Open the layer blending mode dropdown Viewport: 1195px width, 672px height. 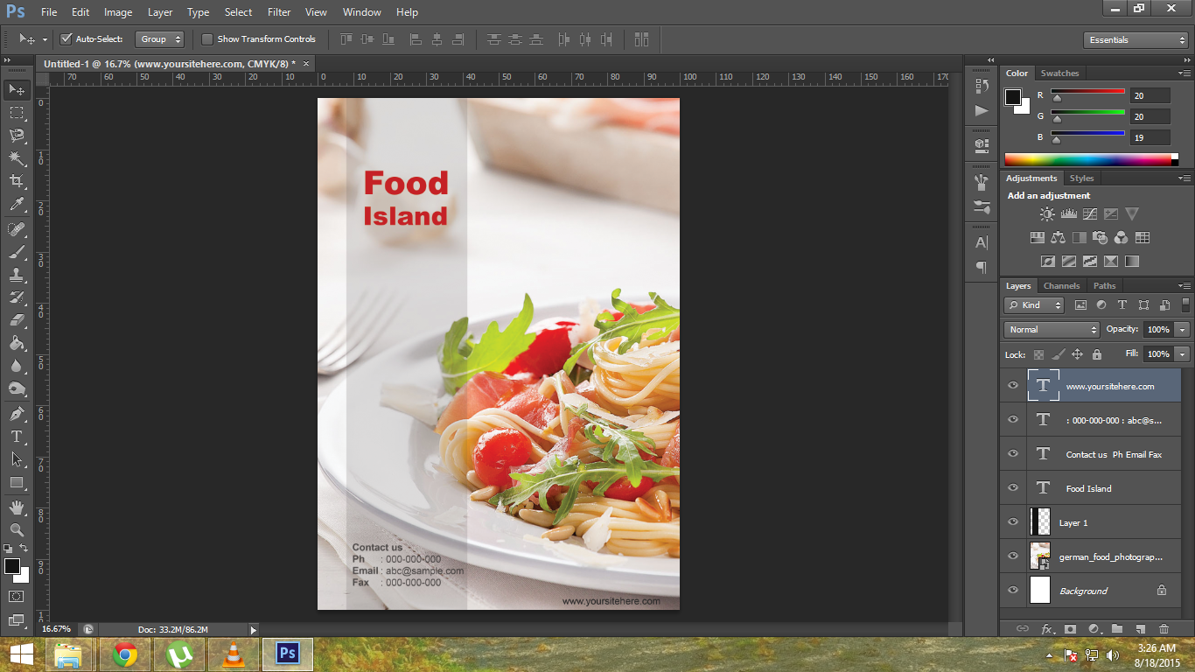pyautogui.click(x=1051, y=329)
